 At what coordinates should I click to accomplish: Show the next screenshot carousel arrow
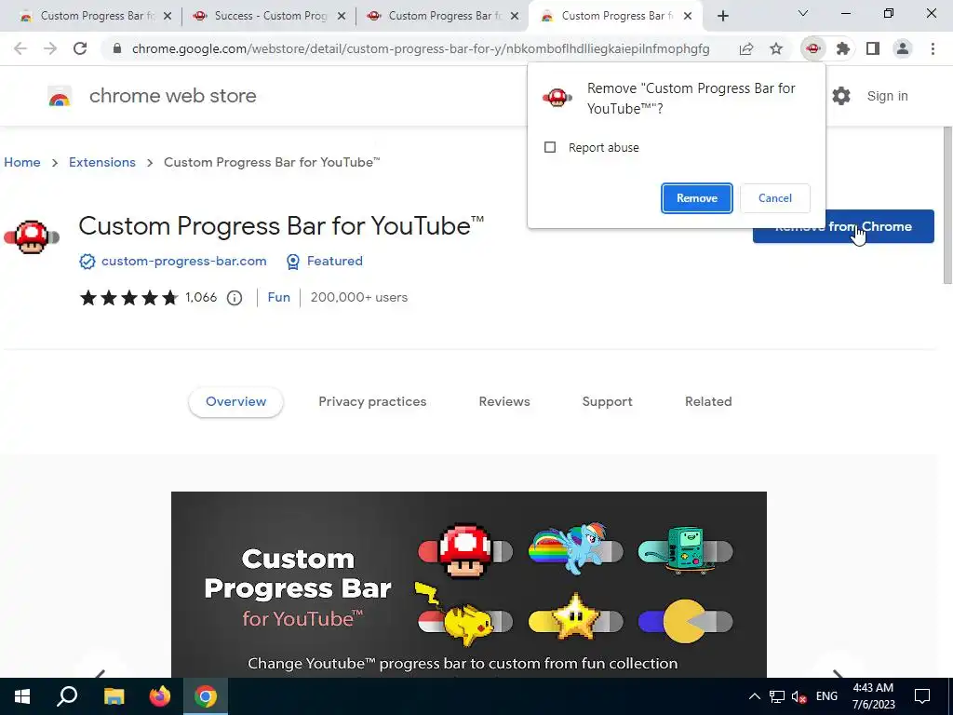point(838,672)
